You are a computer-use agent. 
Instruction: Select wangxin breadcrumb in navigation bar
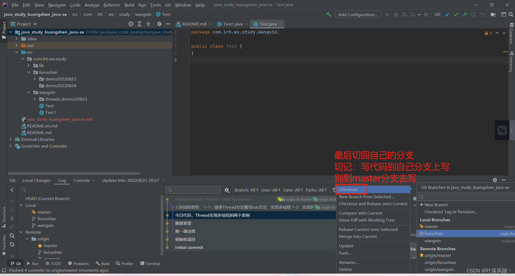(143, 14)
